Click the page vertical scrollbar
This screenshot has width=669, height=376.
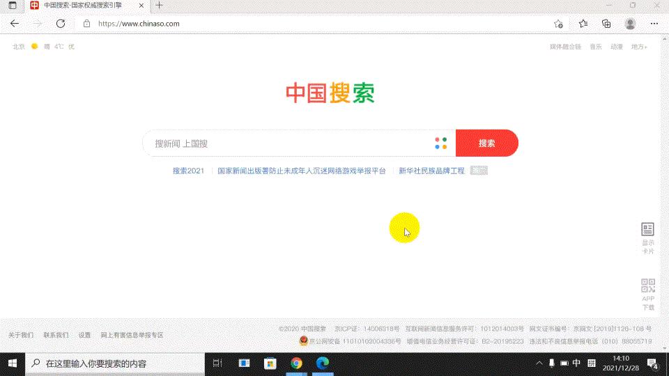[665, 192]
